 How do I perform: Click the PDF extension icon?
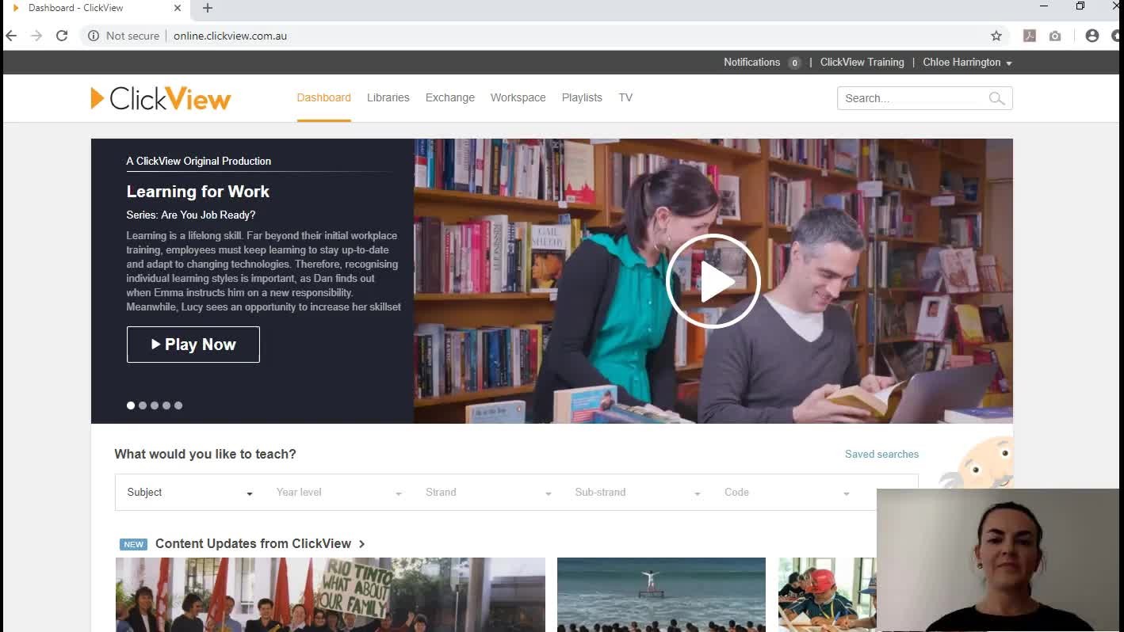click(x=1030, y=36)
